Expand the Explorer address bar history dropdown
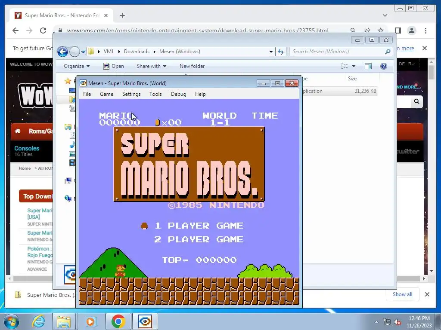The width and height of the screenshot is (441, 330). (x=271, y=52)
